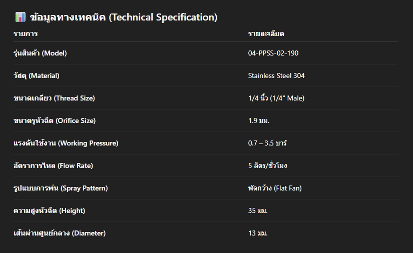This screenshot has width=413, height=253.
Task: Click the 0.7 – 3.5 บาร์ pressure value
Action: [267, 143]
